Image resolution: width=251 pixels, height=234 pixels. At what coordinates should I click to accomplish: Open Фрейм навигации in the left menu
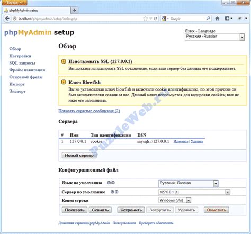pos(27,70)
